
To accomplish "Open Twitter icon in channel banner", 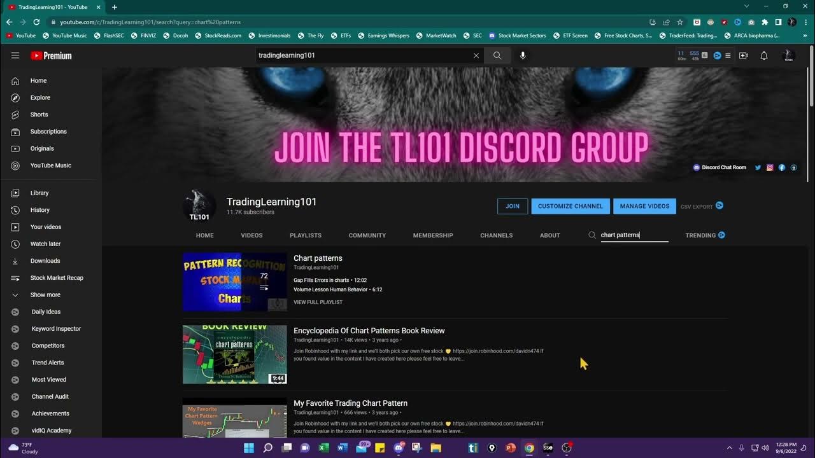I will [x=758, y=167].
